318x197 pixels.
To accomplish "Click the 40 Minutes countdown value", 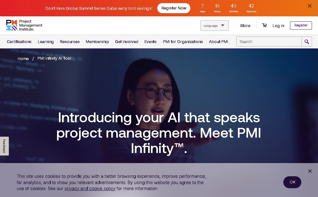I will [234, 8].
